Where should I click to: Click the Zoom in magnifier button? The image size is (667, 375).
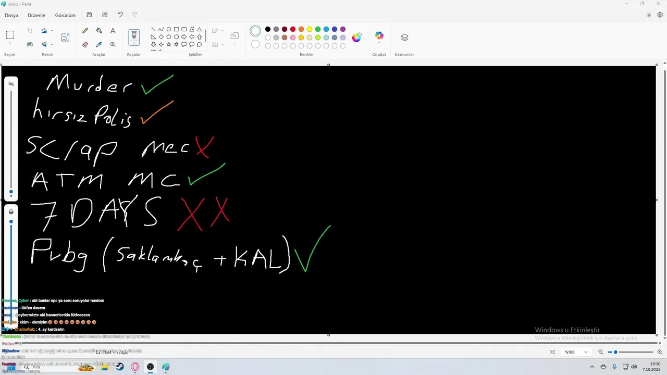click(660, 352)
